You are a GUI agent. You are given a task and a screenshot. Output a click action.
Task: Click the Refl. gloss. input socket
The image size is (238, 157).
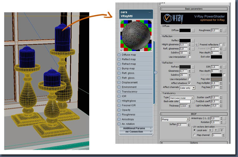pos(119,73)
